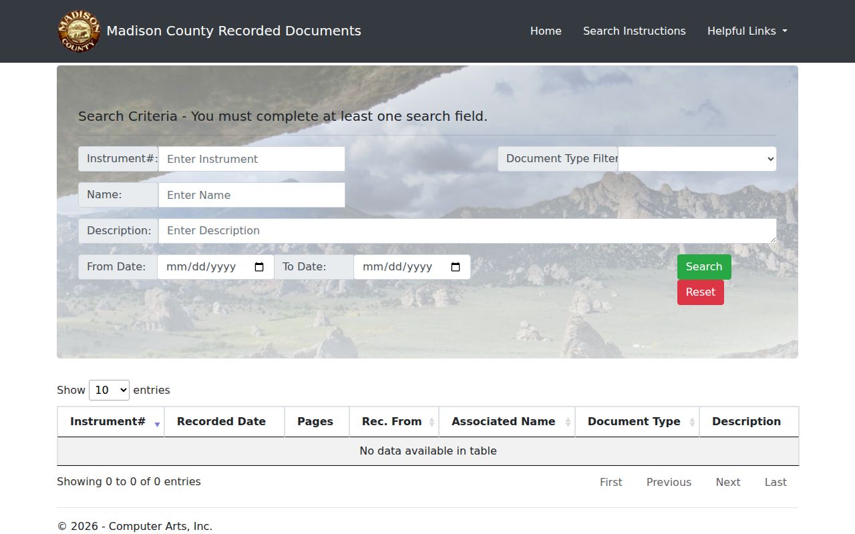855x534 pixels.
Task: Click the Computer Arts copyright footer text
Action: click(135, 527)
